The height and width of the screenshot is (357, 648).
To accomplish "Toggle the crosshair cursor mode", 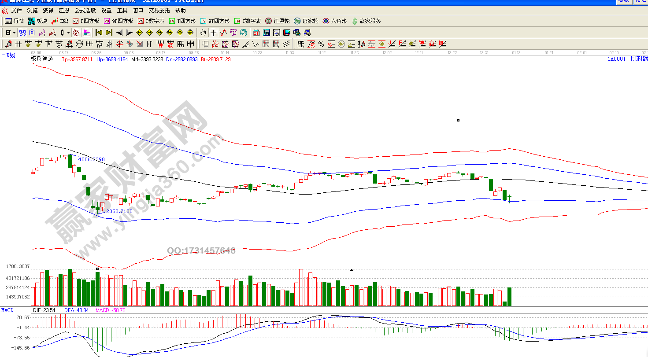I will pyautogui.click(x=213, y=33).
